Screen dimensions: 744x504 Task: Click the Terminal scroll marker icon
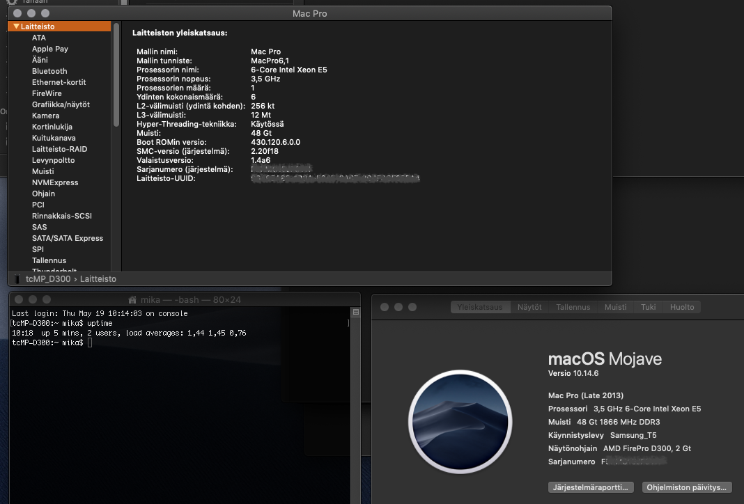coord(356,312)
